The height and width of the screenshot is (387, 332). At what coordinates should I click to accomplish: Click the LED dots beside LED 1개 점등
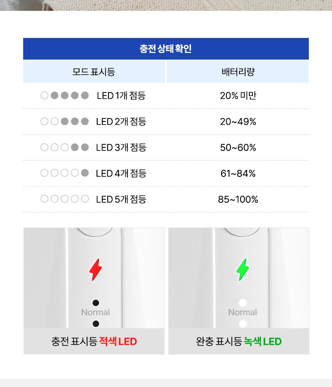coord(65,96)
